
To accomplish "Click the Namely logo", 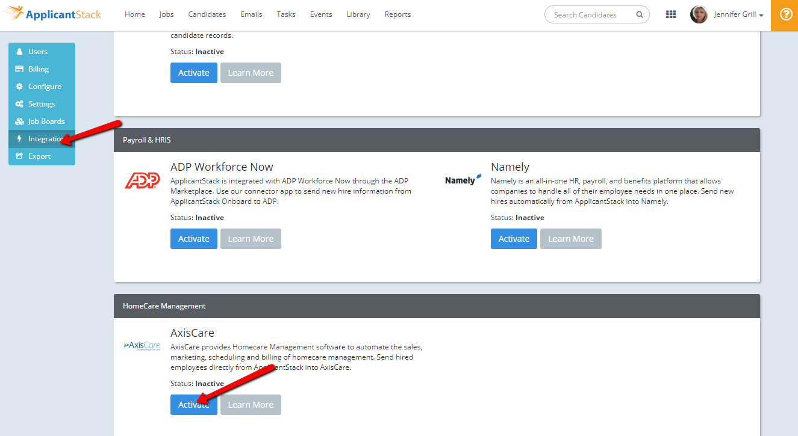I will 463,180.
